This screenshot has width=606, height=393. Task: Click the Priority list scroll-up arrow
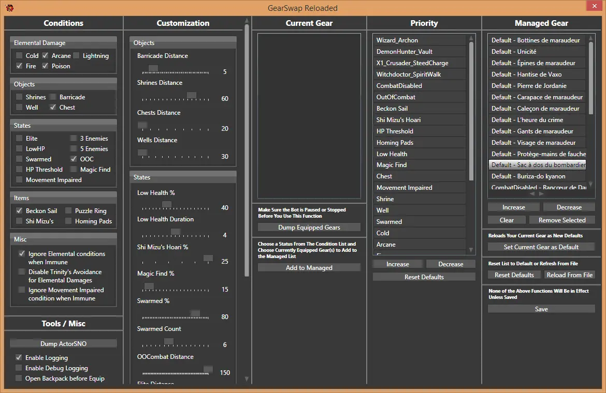click(471, 38)
